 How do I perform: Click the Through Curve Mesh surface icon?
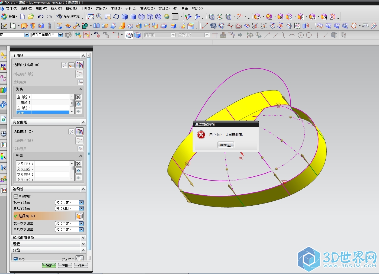337,26
